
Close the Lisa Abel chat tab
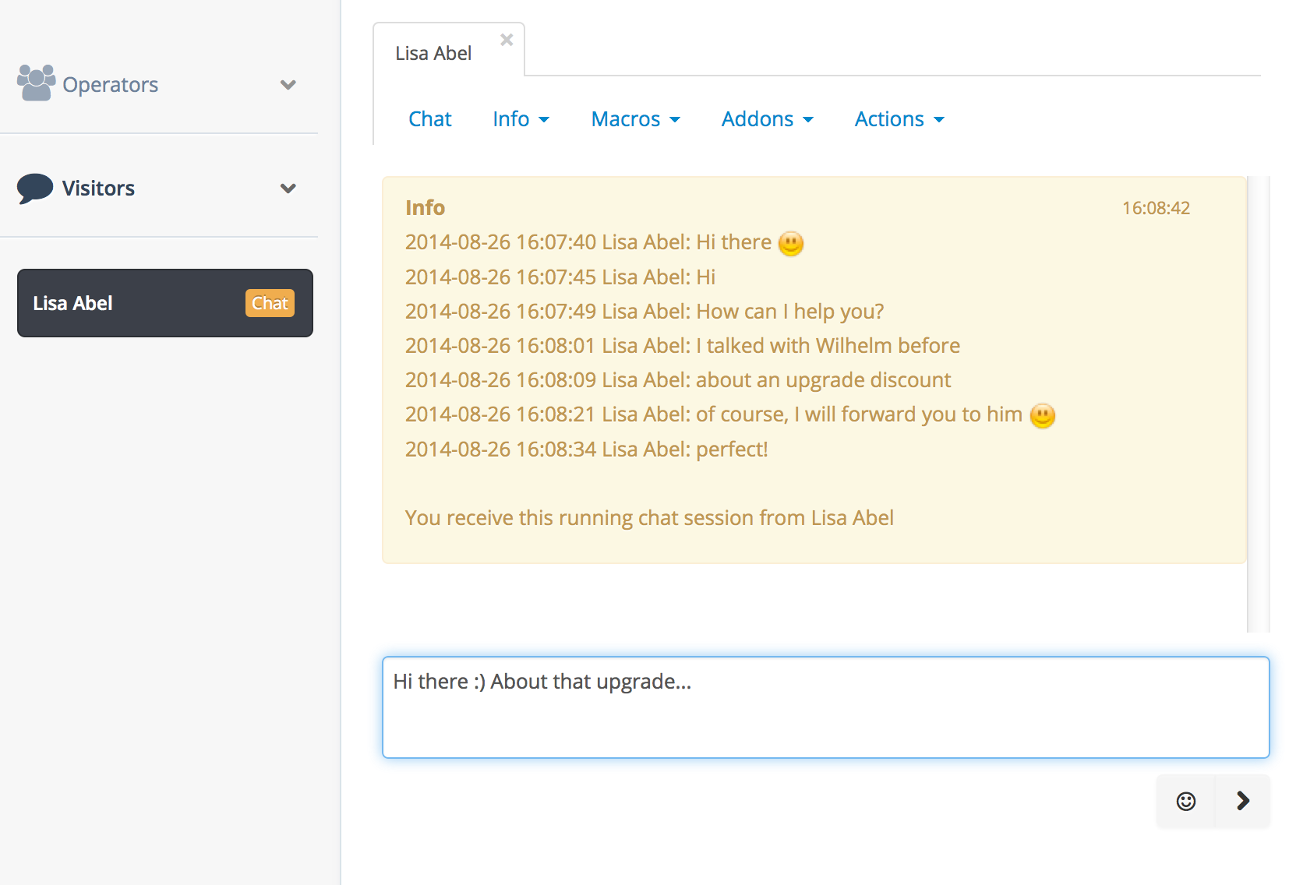coord(507,40)
